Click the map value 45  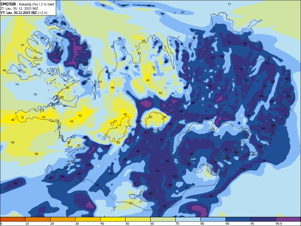(x=148, y=80)
